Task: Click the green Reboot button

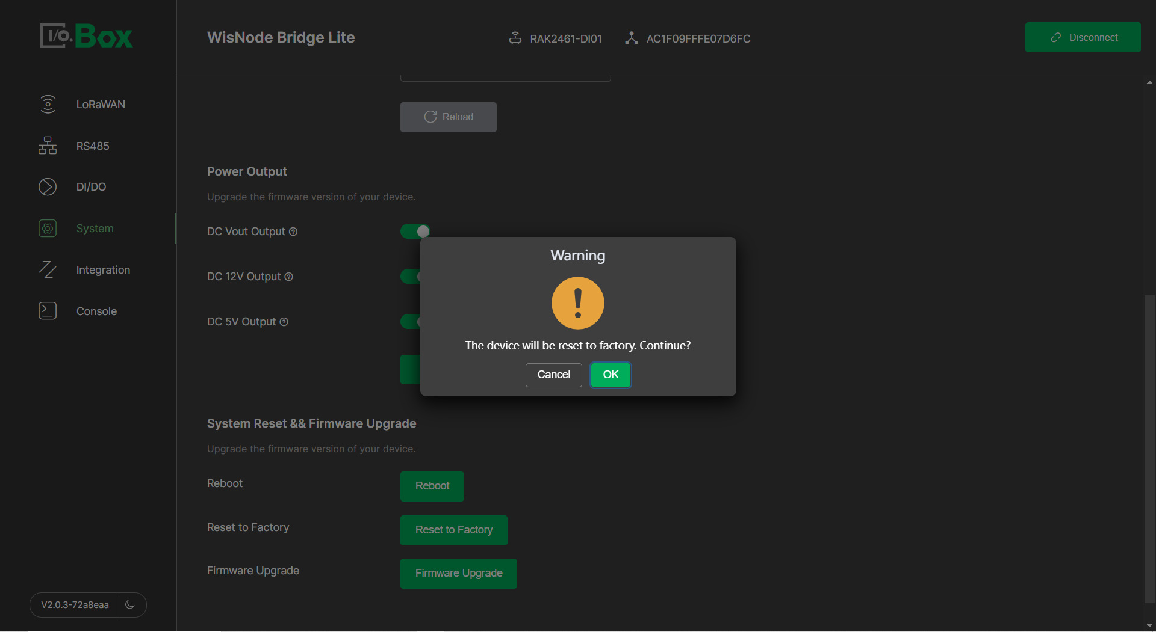Action: point(432,486)
